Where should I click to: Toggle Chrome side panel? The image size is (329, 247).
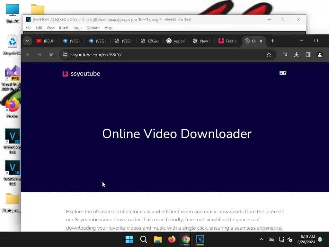308,55
